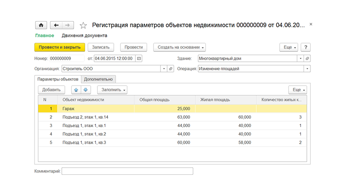Click the Операция field Изменение площадей
Viewport: 347px width, 196px height.
click(x=251, y=69)
